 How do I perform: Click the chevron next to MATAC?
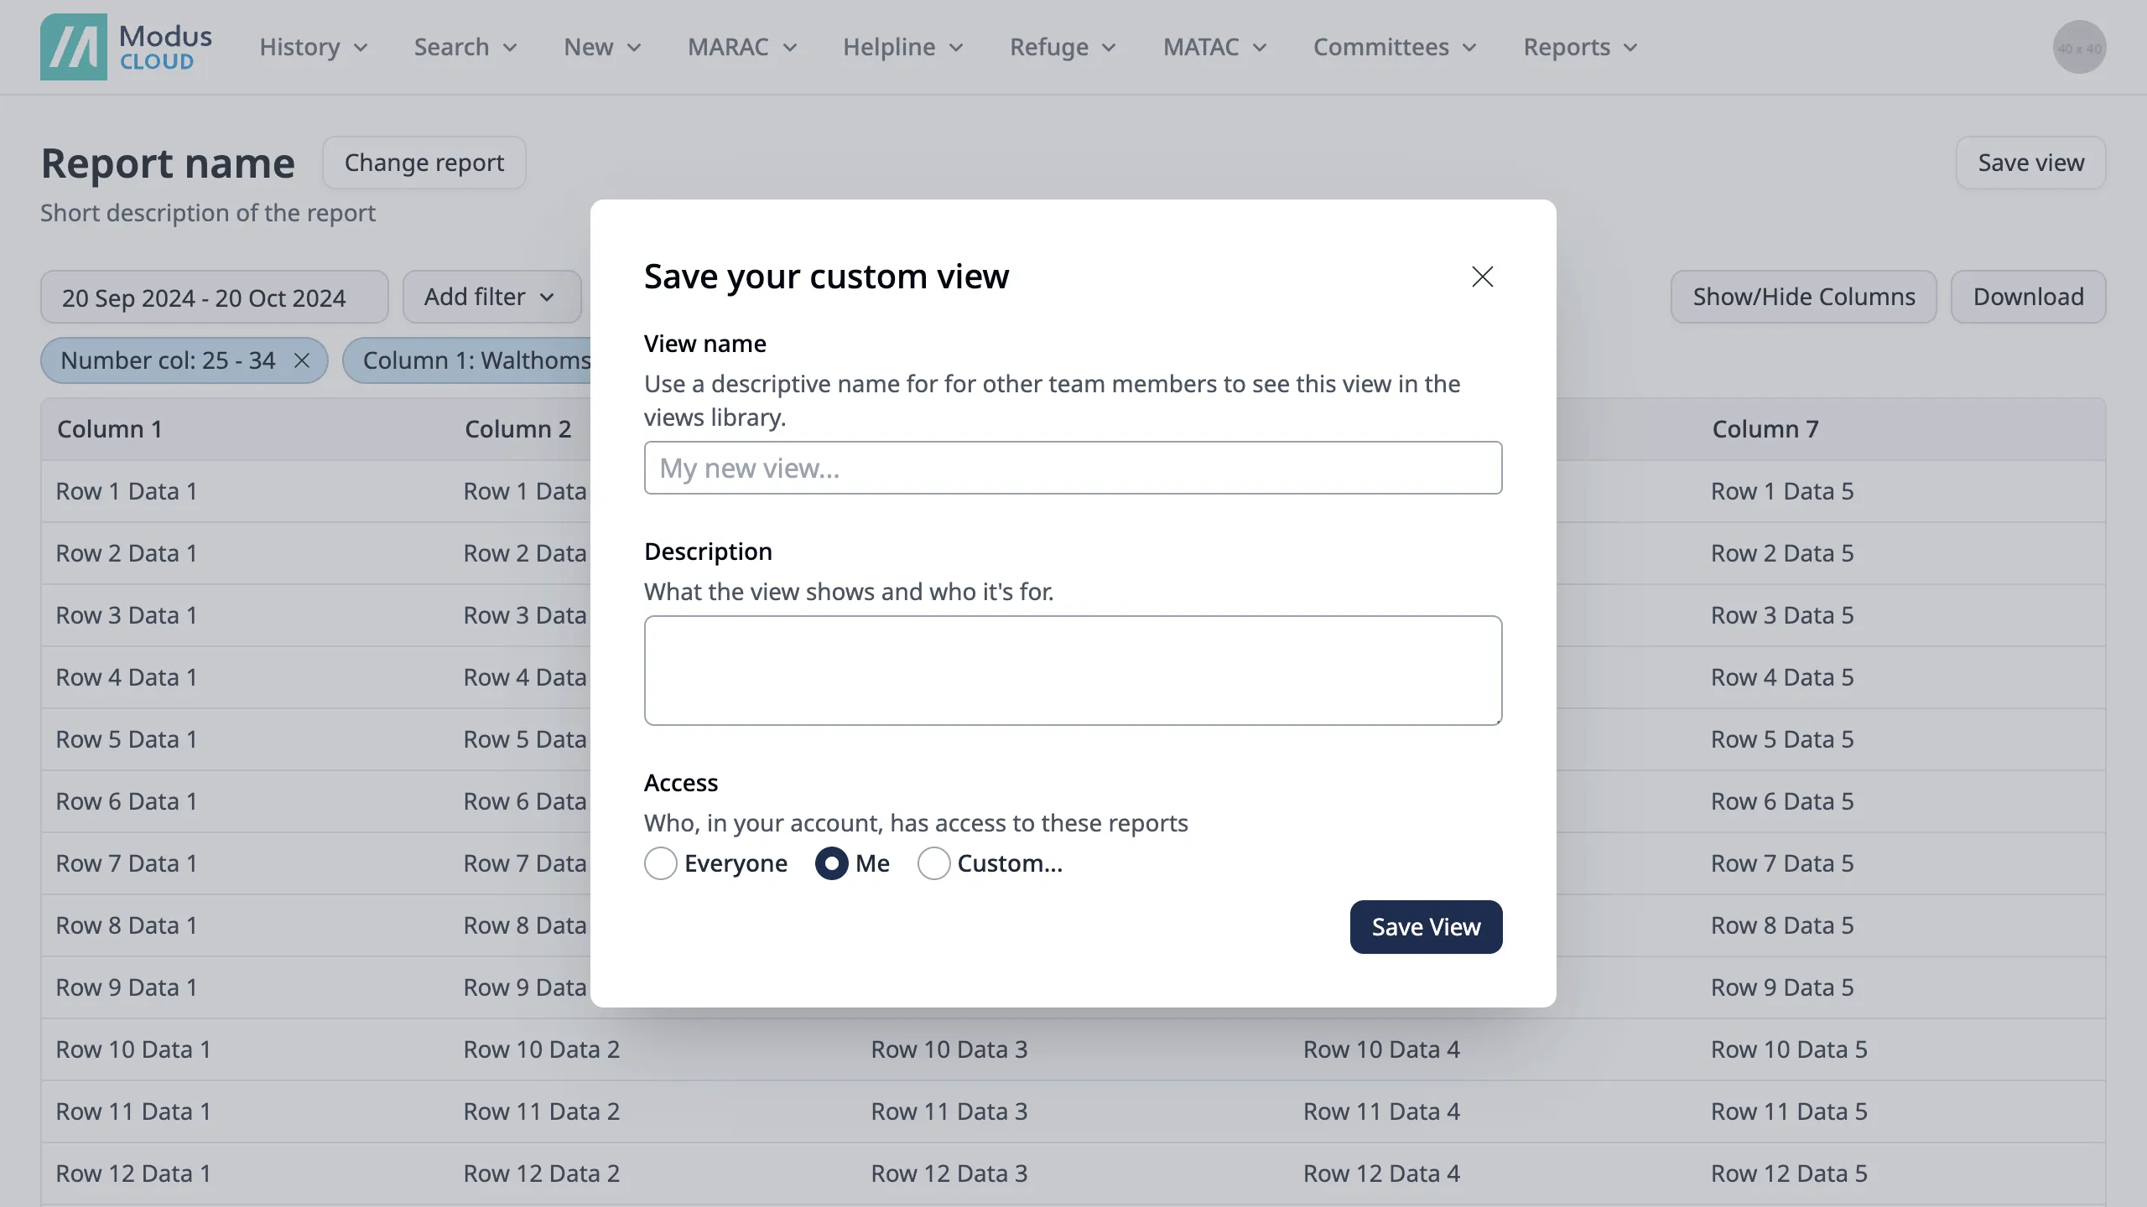pyautogui.click(x=1260, y=48)
